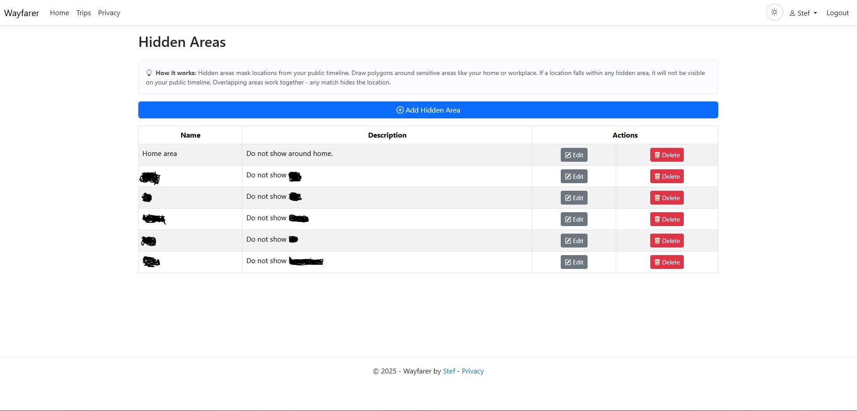
Task: Open the Home nav item
Action: tap(60, 13)
